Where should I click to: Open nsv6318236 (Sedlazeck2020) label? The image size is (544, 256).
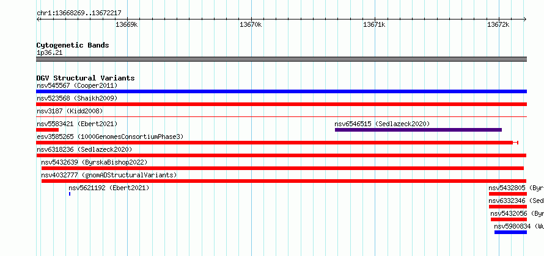pos(84,149)
